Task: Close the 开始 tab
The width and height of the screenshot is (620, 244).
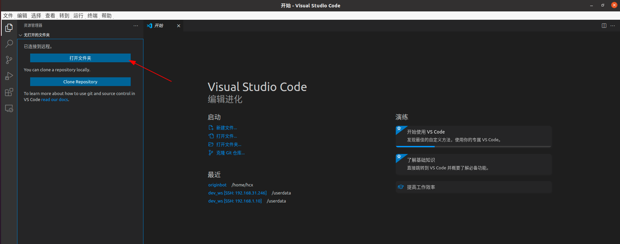Action: click(x=179, y=26)
